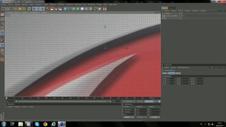Expand the Vytažení NURBS object tree
226x127 pixels.
[162, 16]
